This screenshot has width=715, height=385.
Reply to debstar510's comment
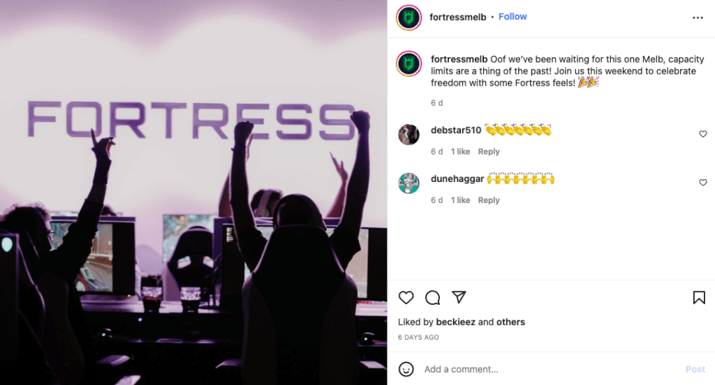tap(489, 152)
